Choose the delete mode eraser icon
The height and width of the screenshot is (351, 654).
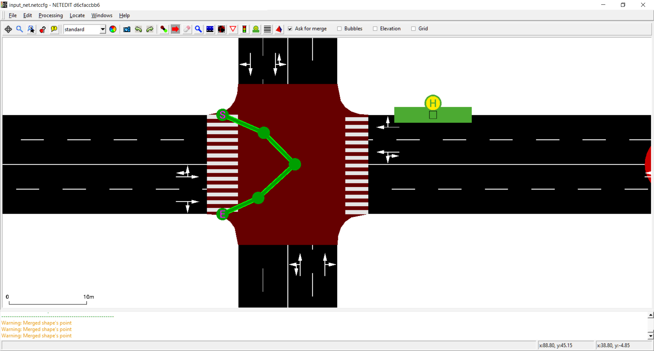point(187,29)
